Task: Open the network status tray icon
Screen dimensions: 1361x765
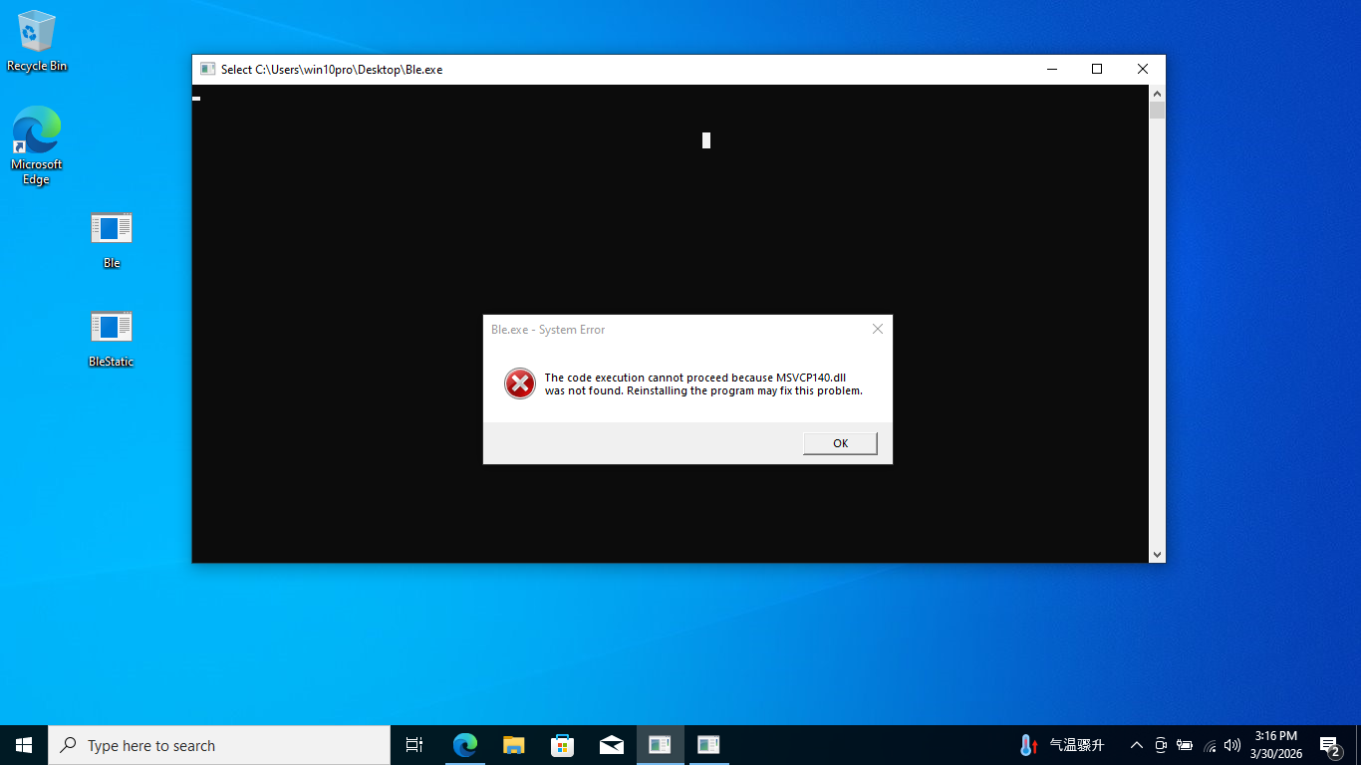Action: (1210, 745)
